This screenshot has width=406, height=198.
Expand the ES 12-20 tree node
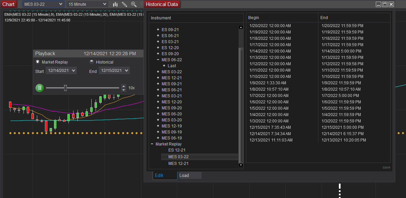158,48
